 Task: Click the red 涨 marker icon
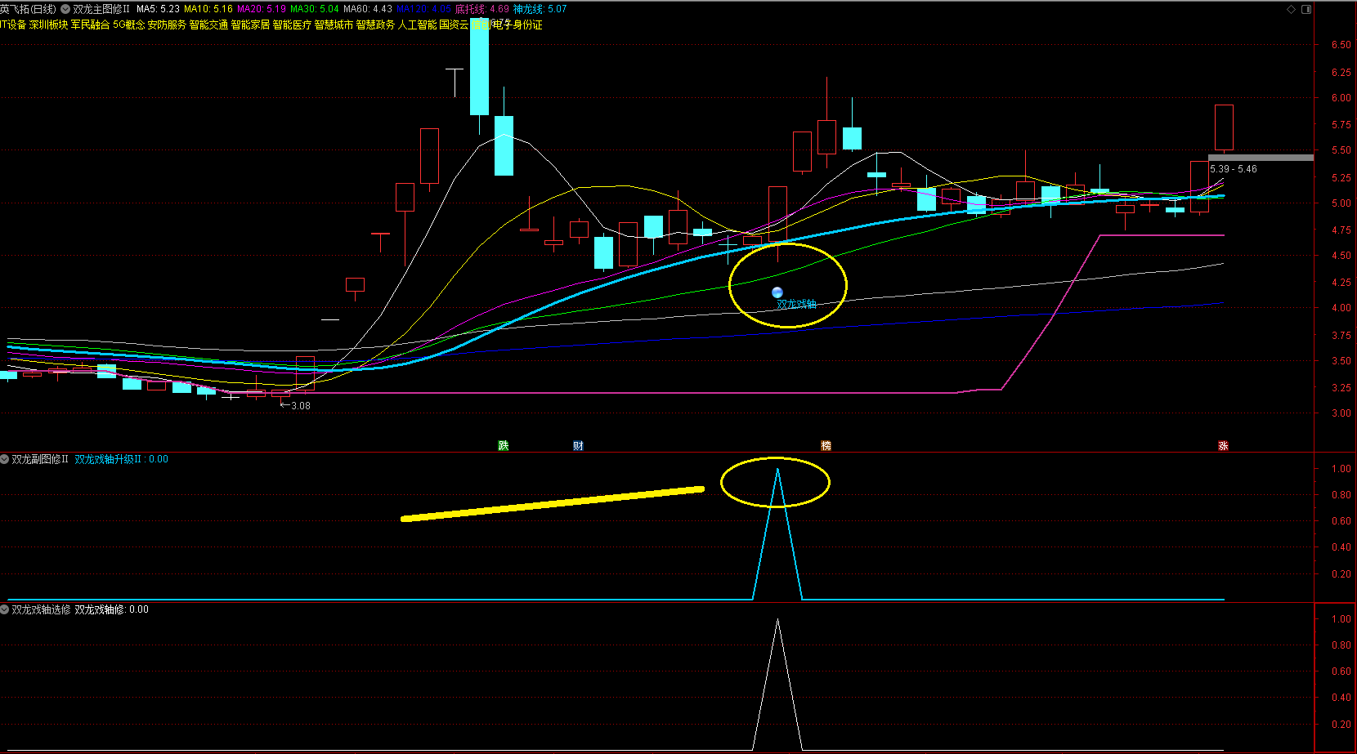tap(1223, 445)
